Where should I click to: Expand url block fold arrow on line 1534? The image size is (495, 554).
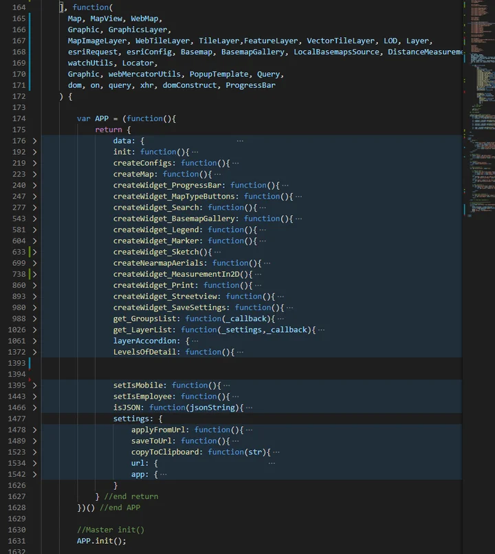[34, 463]
